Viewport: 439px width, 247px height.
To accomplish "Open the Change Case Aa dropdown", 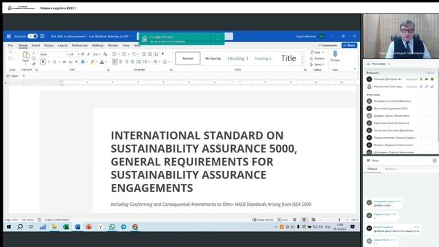I will point(96,54).
